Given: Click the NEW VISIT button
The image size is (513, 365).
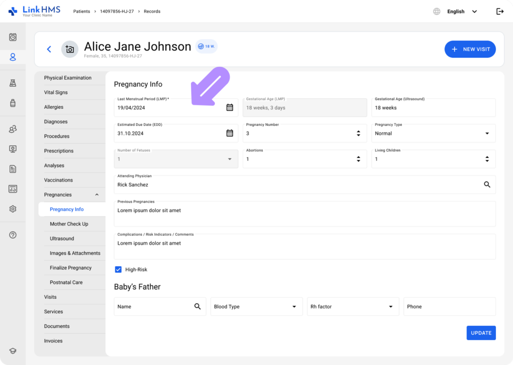Looking at the screenshot, I should tap(470, 49).
